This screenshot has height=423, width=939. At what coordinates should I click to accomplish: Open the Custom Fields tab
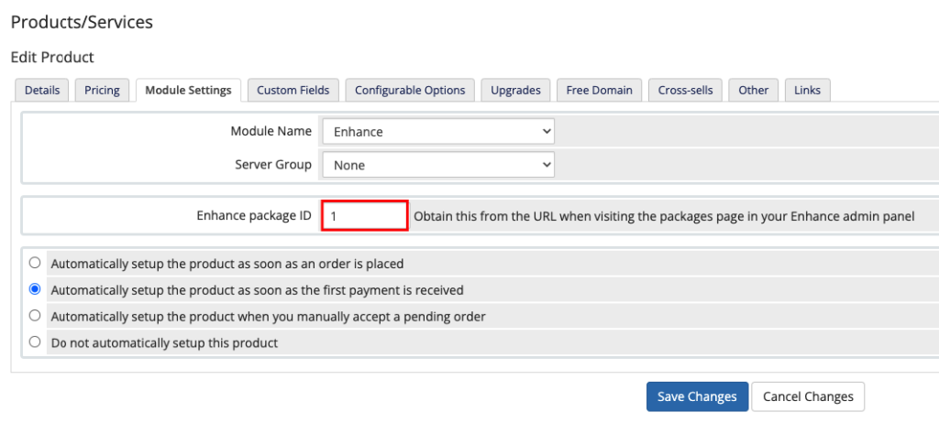tap(293, 91)
